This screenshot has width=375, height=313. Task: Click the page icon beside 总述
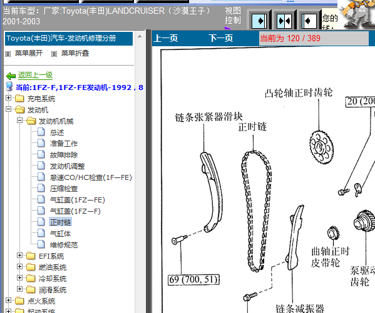41,132
